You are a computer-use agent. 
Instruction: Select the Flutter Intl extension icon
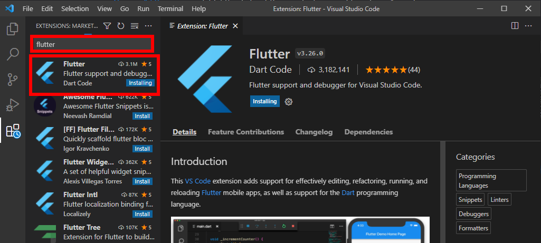[45, 204]
